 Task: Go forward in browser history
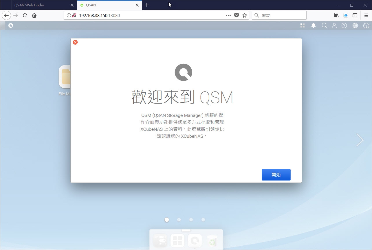tap(16, 15)
